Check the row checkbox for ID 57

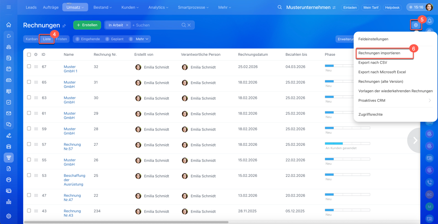pyautogui.click(x=29, y=144)
